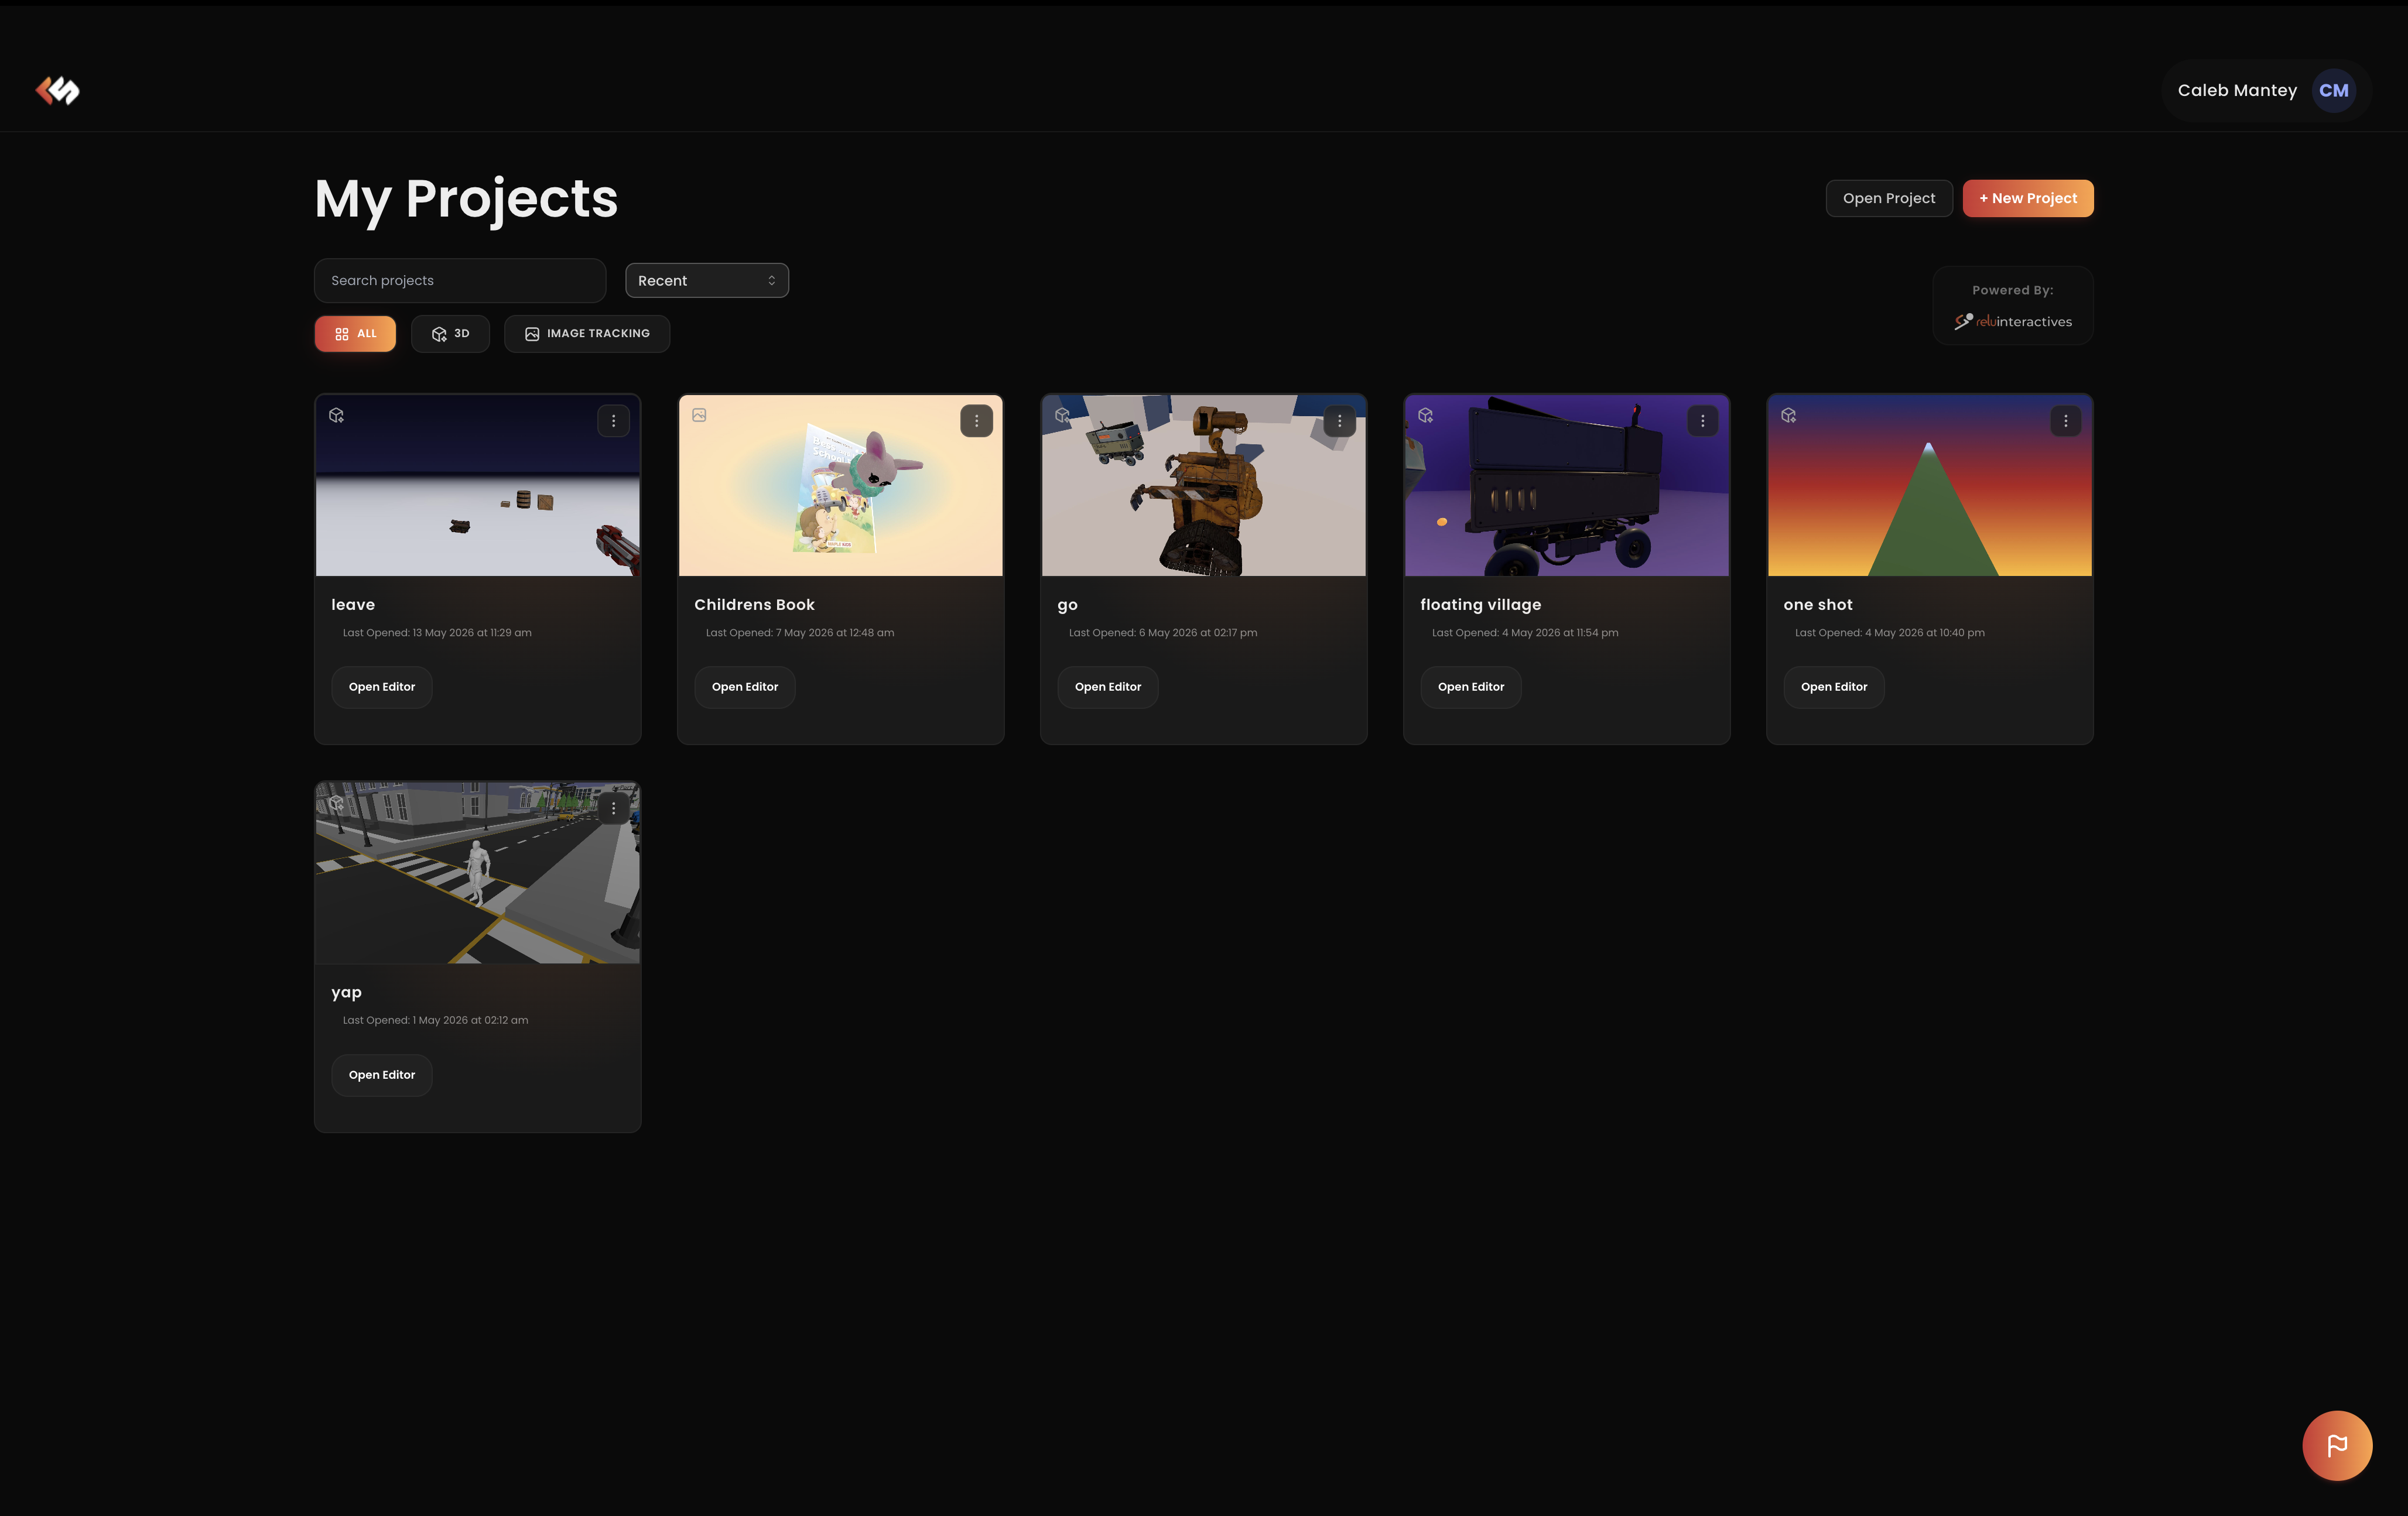Click 'Last Opened: 6 May 2026 at 02:17 pm'
Screen dimensions: 2408x1516
(x=1163, y=633)
